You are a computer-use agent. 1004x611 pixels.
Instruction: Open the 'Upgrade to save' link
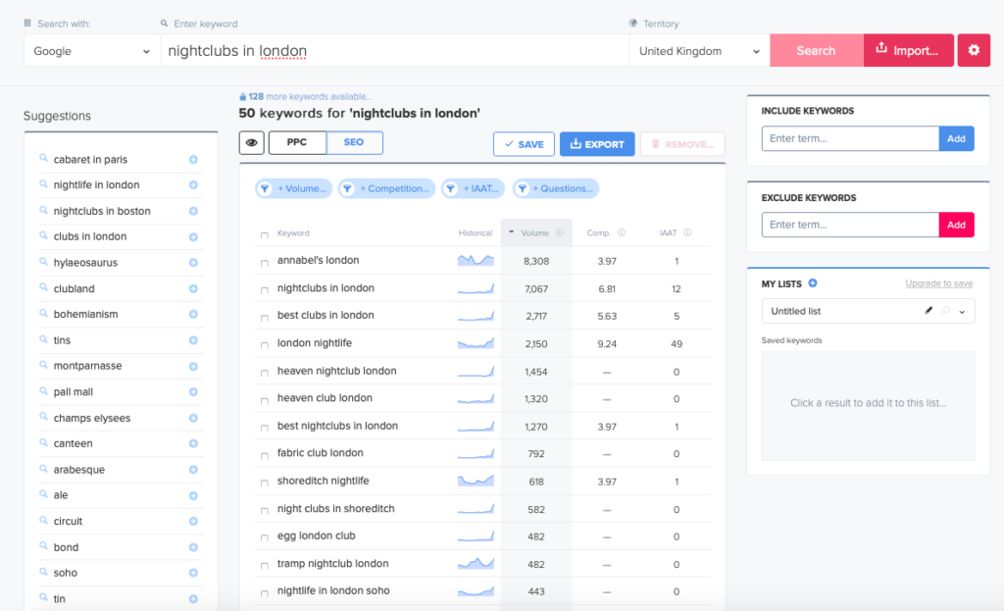tap(938, 283)
